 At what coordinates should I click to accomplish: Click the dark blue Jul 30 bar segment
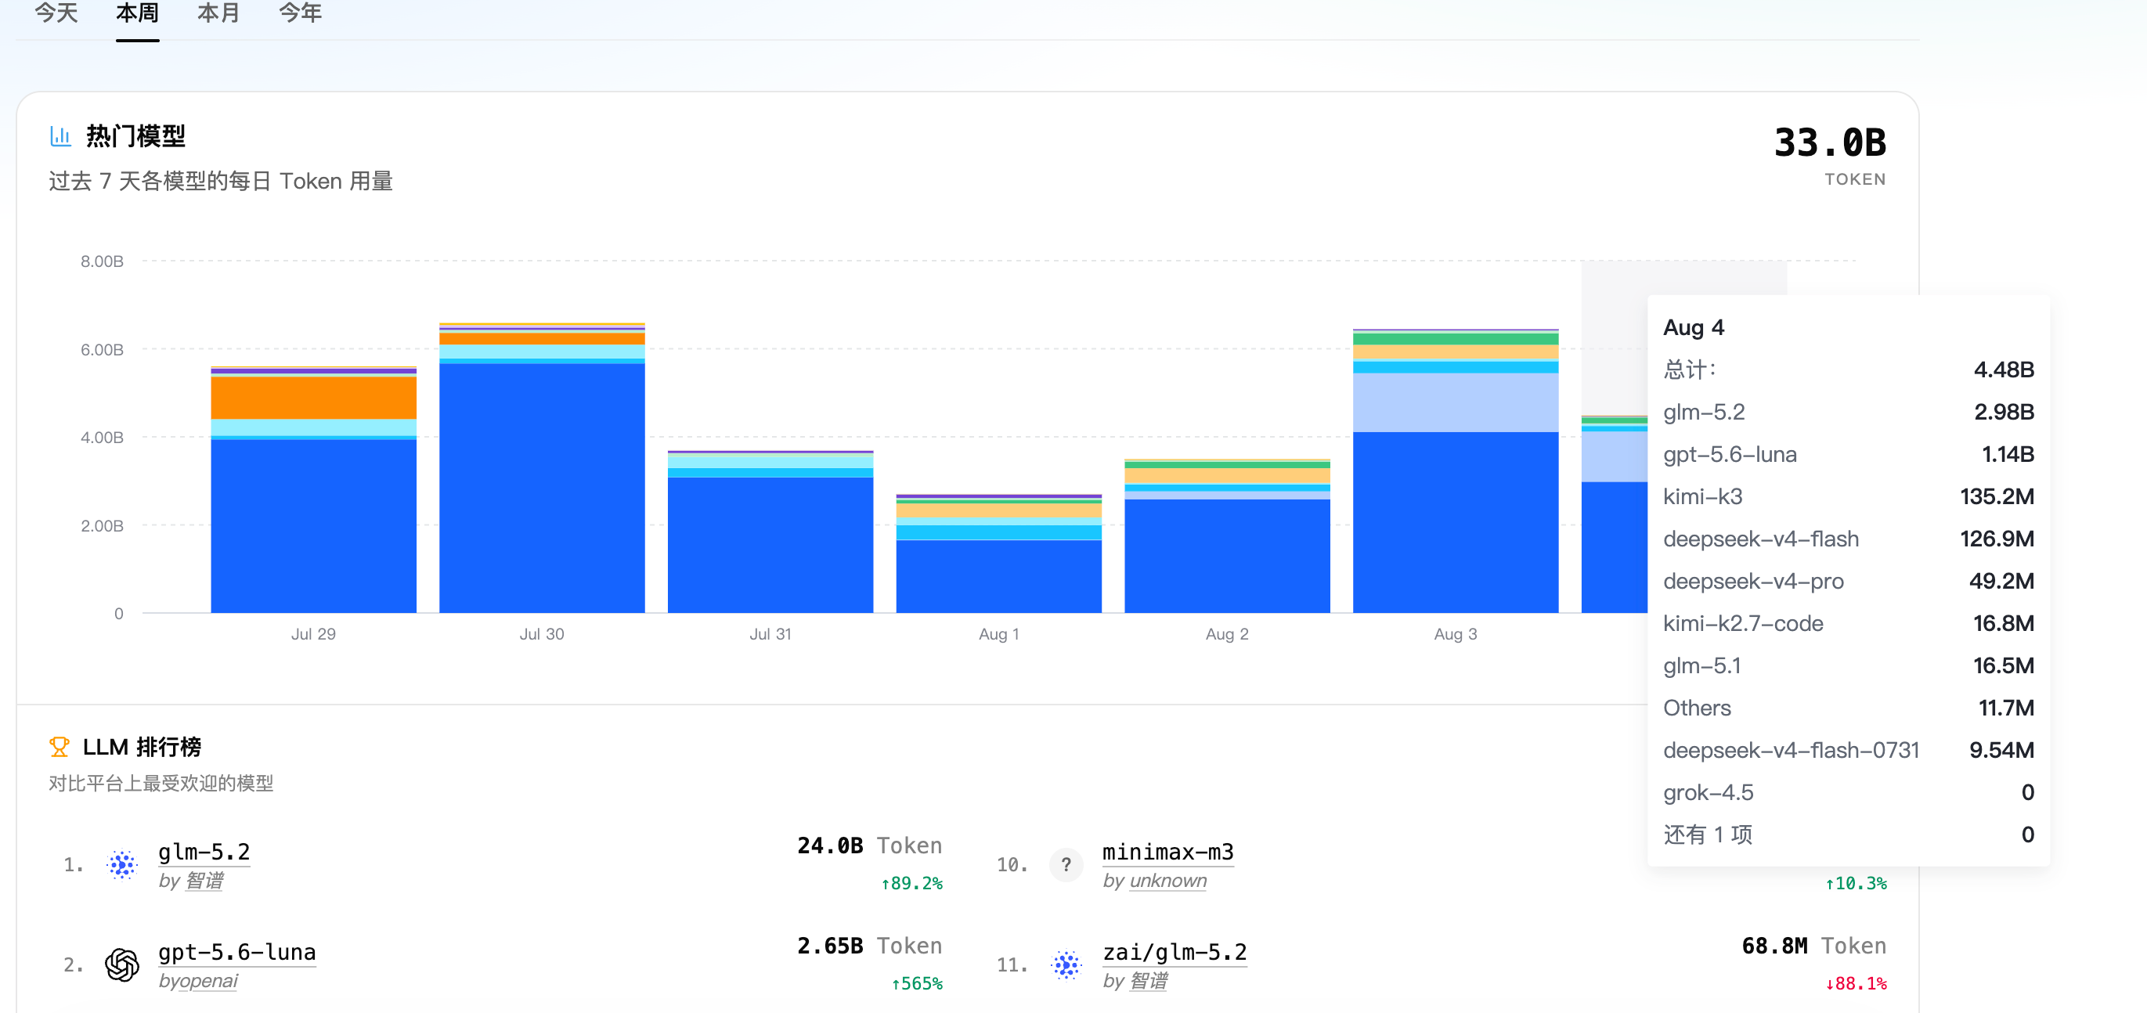(542, 488)
